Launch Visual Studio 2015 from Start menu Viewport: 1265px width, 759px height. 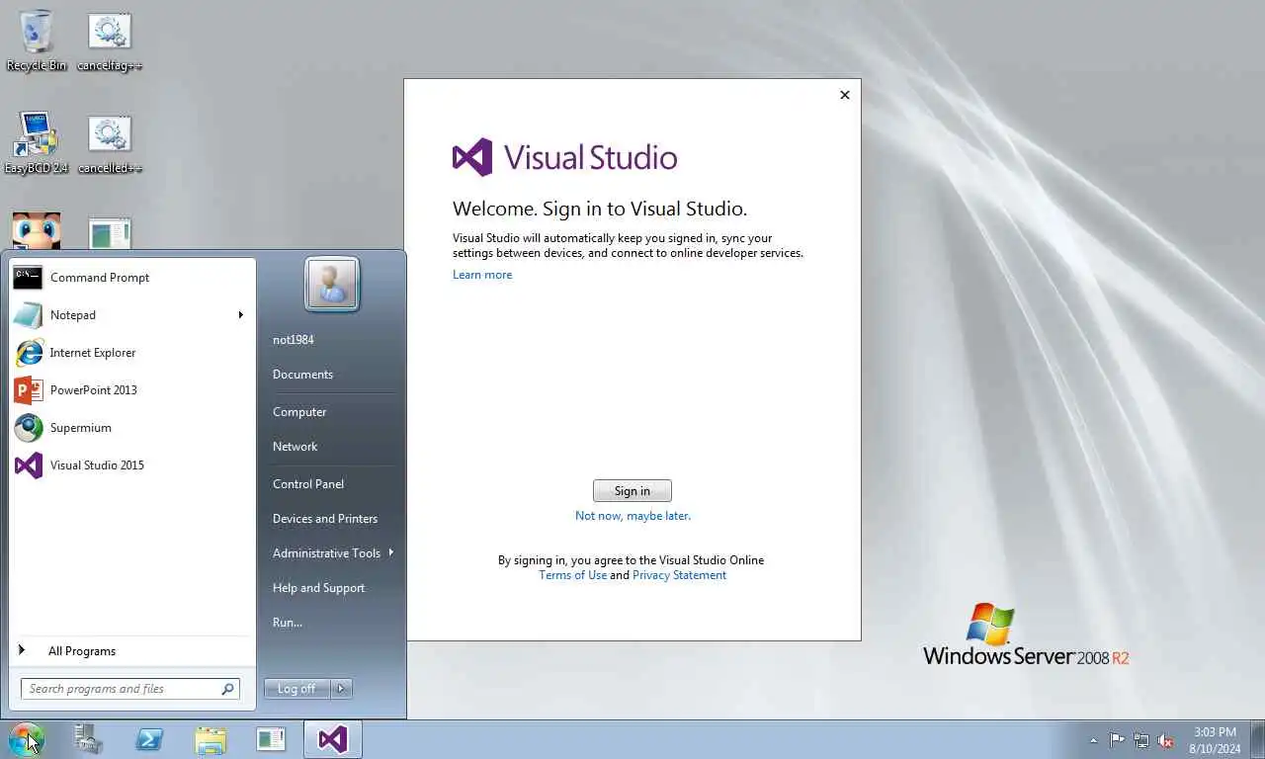132,465
